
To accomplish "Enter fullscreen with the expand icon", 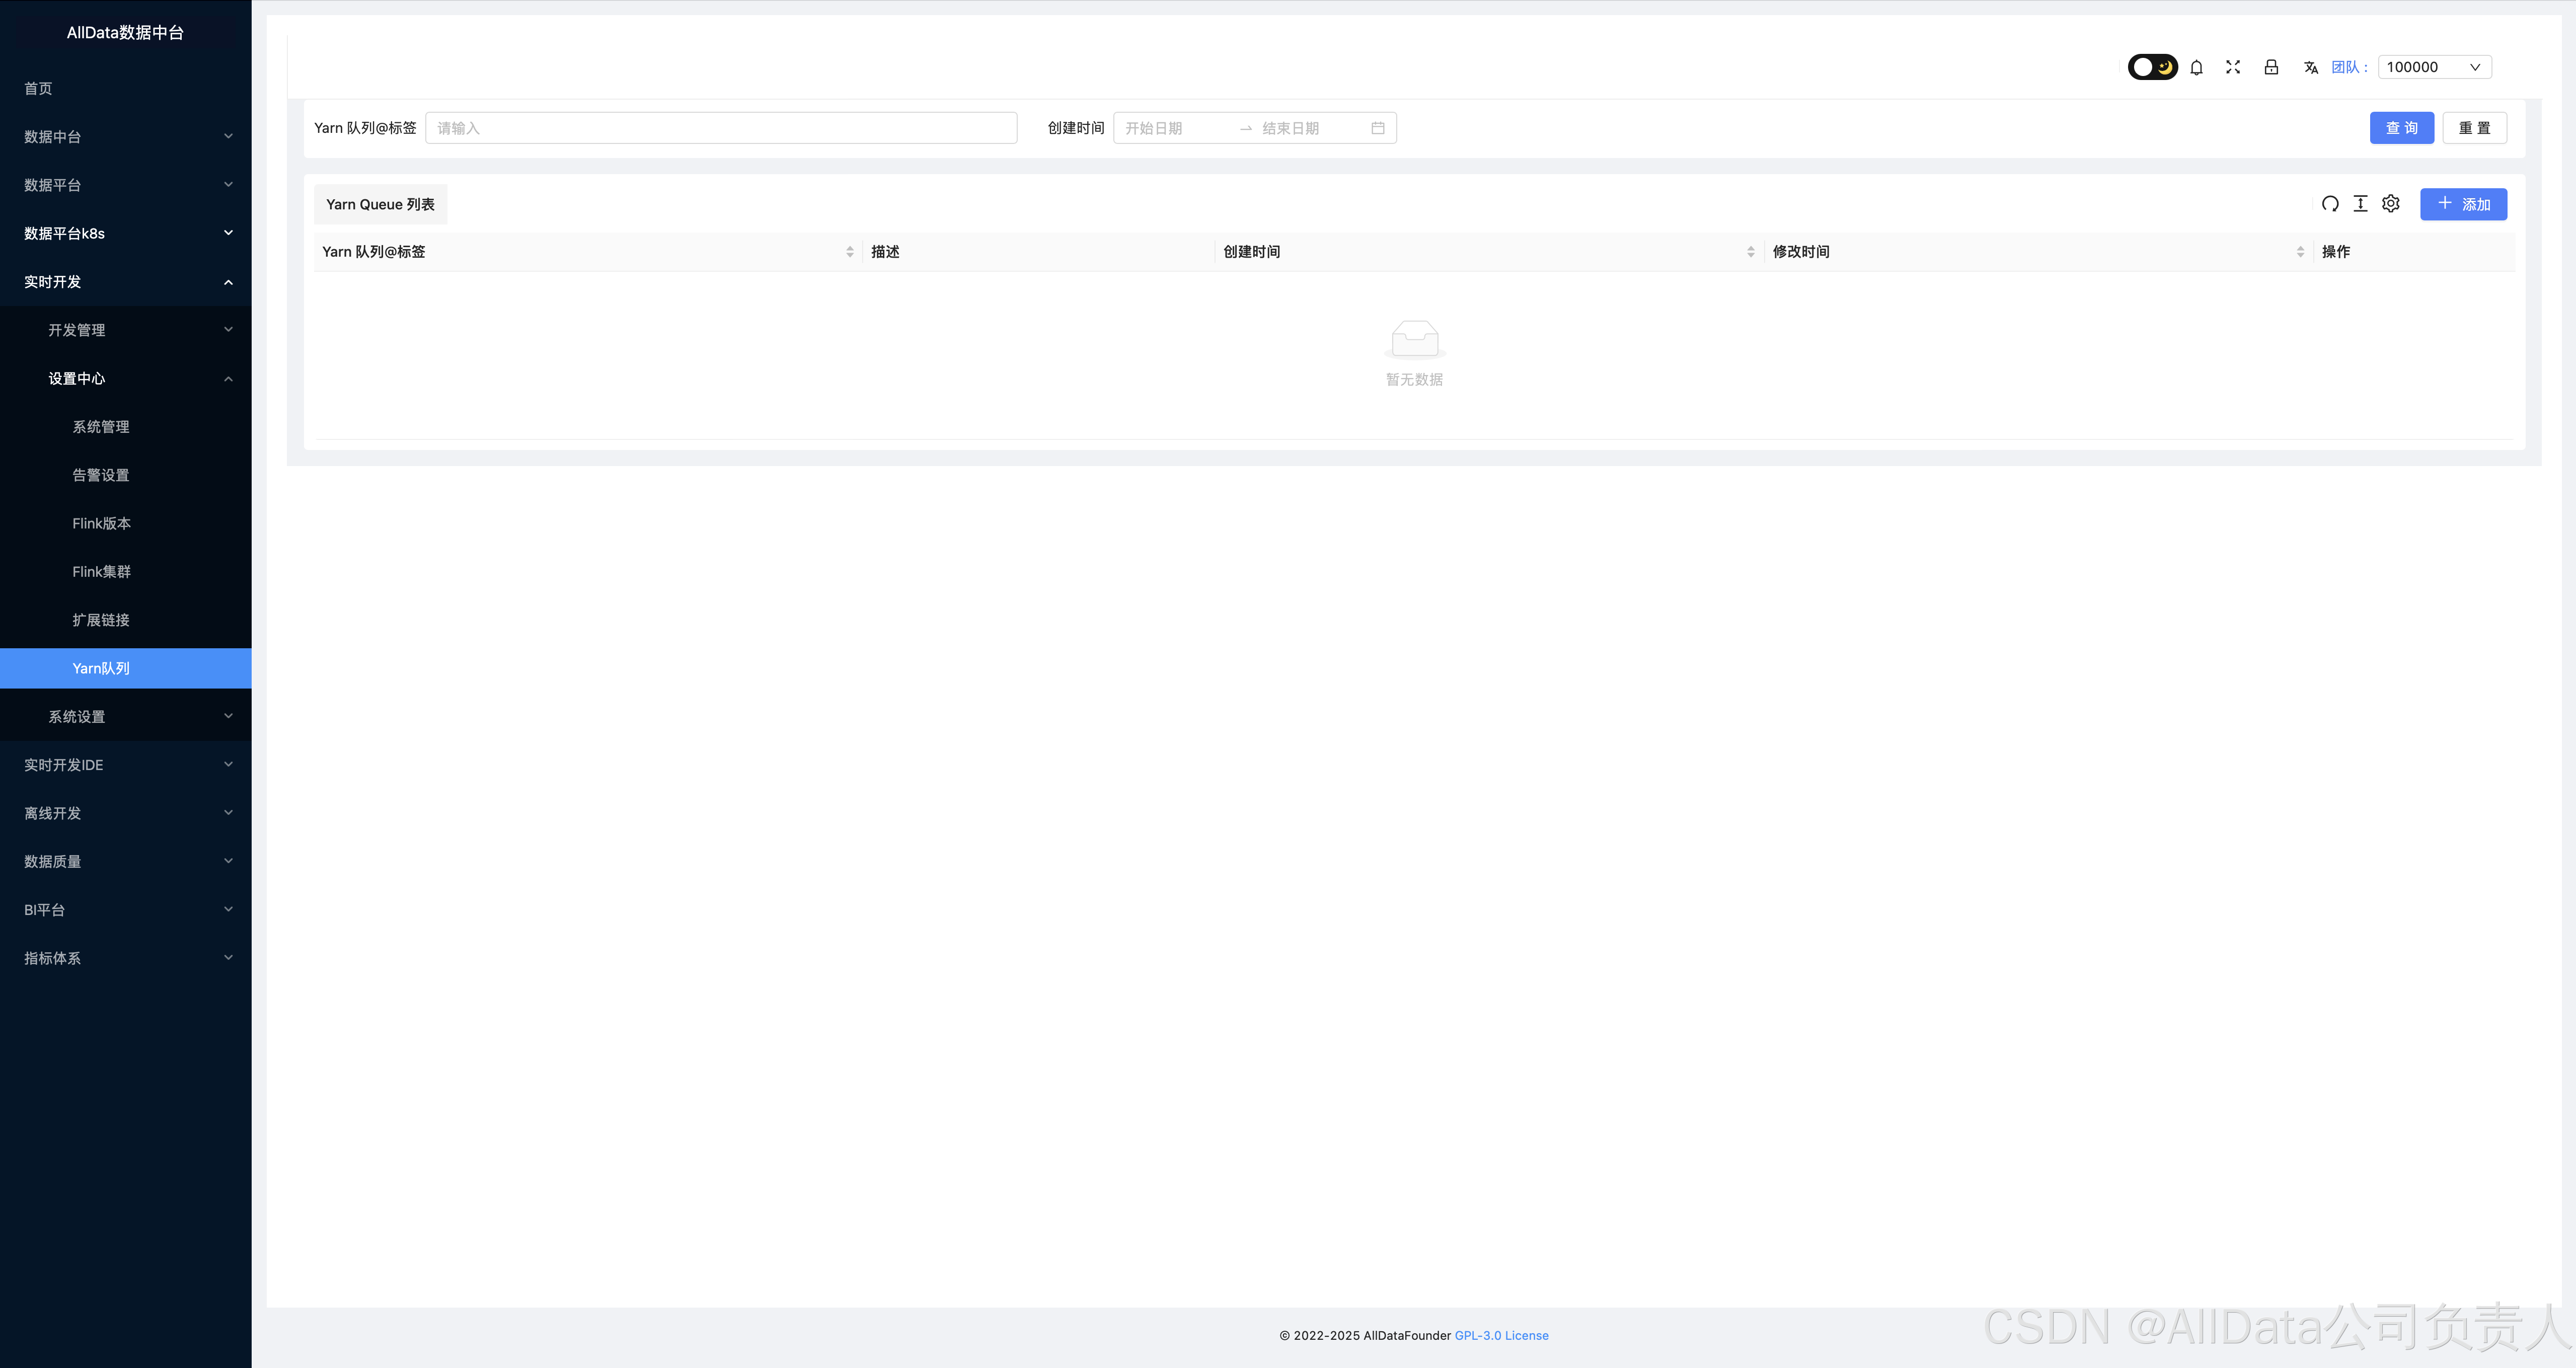I will [x=2233, y=67].
